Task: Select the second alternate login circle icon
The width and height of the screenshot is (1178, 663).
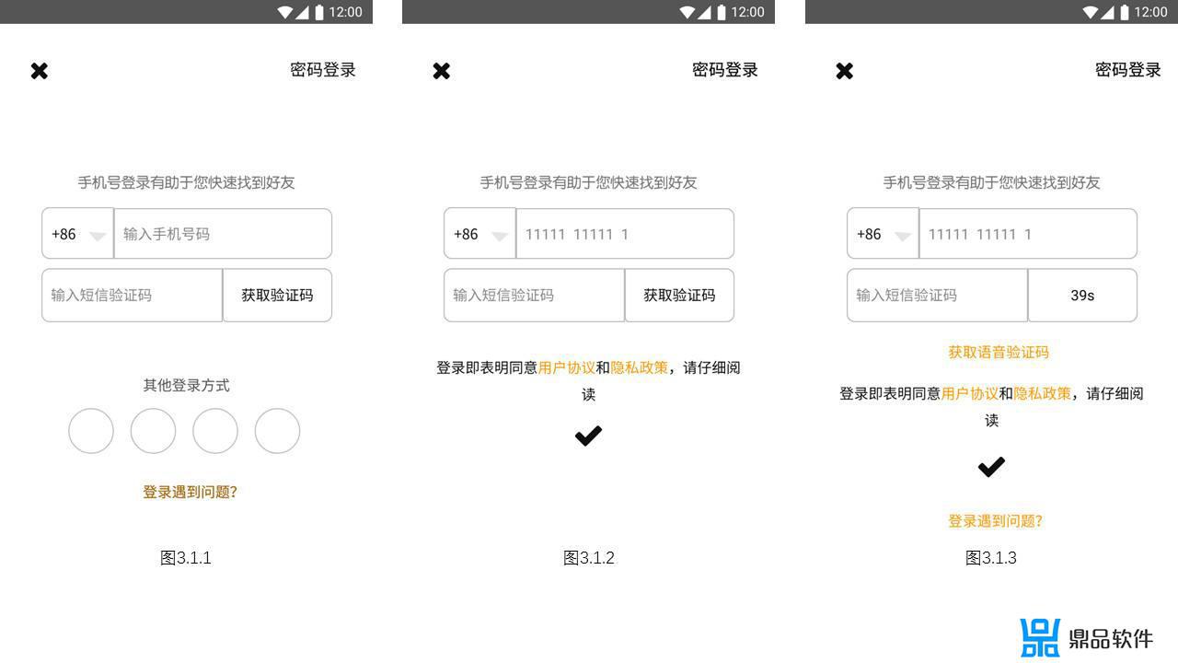Action: tap(153, 430)
